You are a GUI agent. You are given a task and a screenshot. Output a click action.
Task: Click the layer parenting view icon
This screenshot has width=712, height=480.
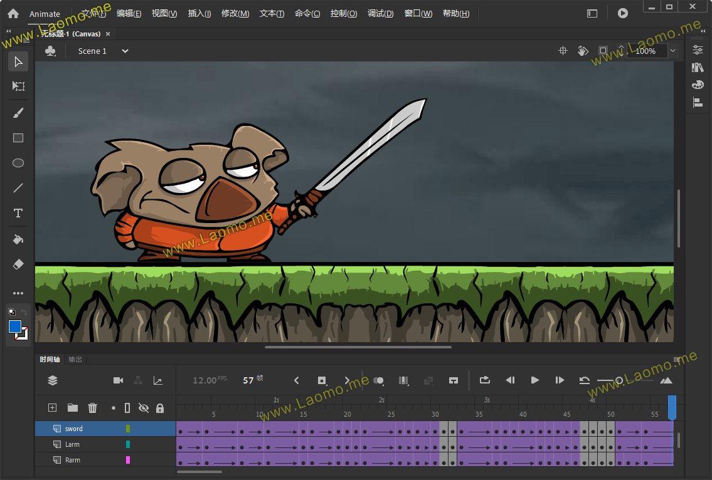pyautogui.click(x=138, y=380)
